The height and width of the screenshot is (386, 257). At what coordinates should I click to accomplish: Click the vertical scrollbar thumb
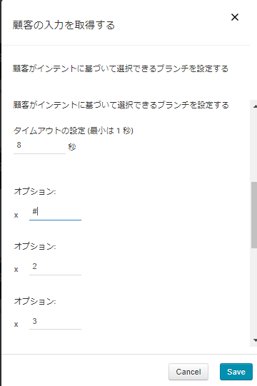(254, 215)
